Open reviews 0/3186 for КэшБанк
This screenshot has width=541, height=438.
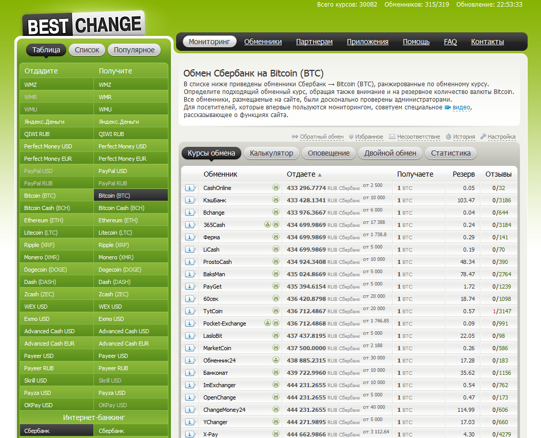[x=501, y=200]
